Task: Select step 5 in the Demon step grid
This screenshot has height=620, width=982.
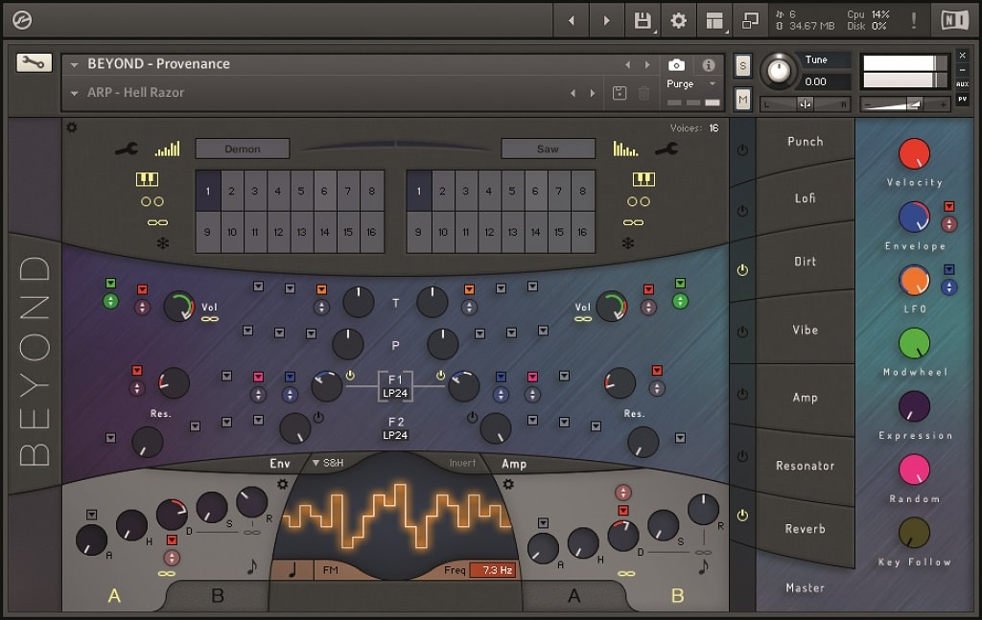Action: [301, 191]
